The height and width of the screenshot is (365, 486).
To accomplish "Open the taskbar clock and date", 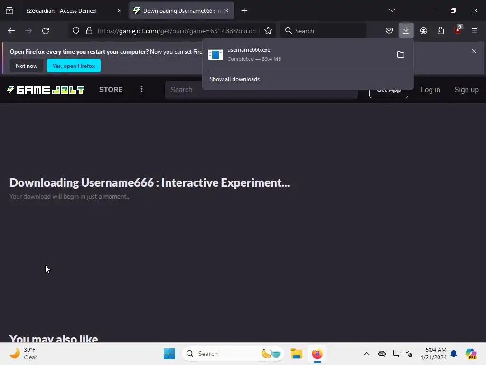I will coord(433,354).
